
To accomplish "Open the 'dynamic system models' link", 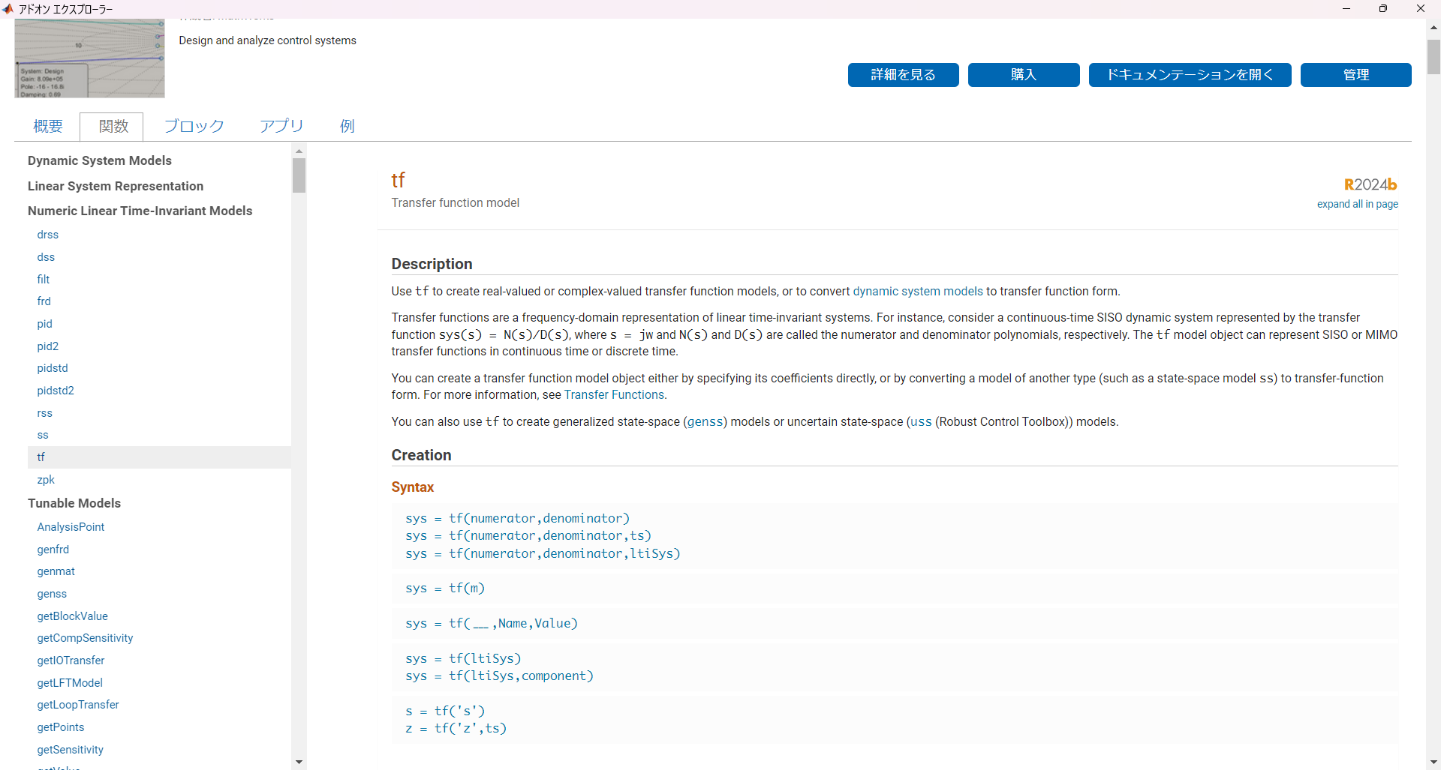I will tap(917, 291).
